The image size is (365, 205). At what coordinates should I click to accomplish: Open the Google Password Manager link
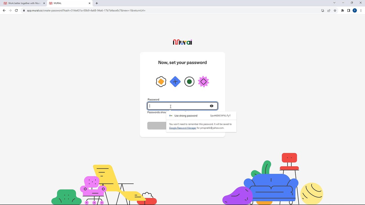182,128
